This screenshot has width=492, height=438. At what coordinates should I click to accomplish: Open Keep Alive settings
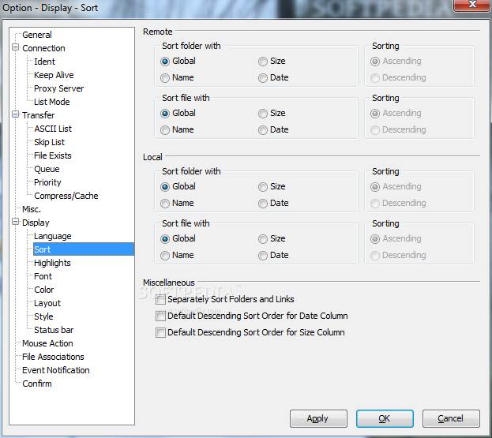(54, 75)
